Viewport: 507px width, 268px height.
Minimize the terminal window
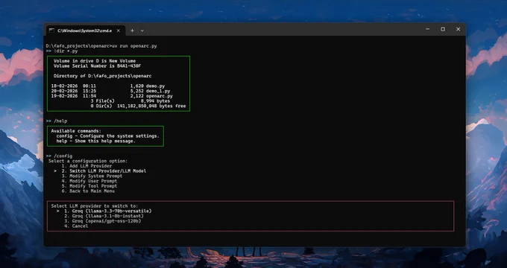coord(428,29)
